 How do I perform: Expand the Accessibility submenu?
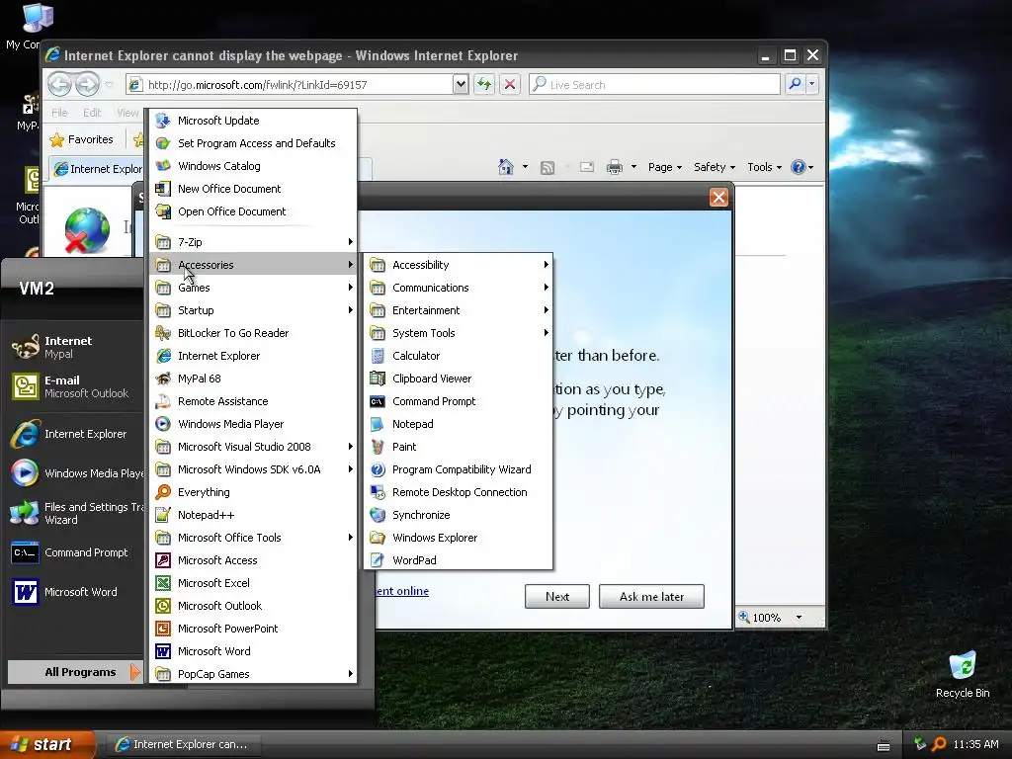pyautogui.click(x=459, y=265)
